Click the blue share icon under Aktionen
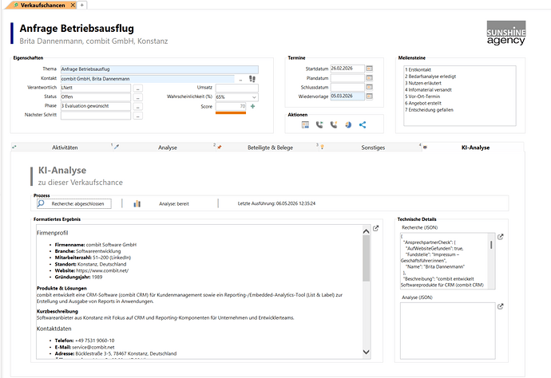Image resolution: width=551 pixels, height=378 pixels. (363, 124)
